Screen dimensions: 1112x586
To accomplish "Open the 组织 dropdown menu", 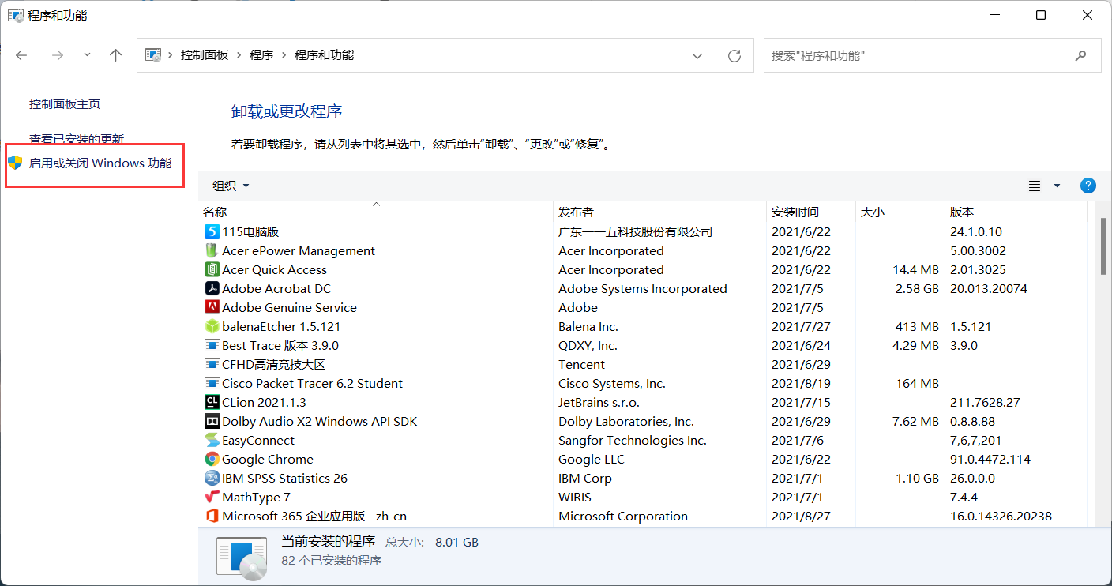I will tap(231, 186).
